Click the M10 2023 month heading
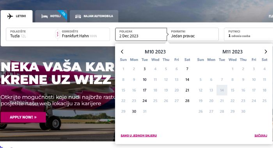 (x=155, y=52)
